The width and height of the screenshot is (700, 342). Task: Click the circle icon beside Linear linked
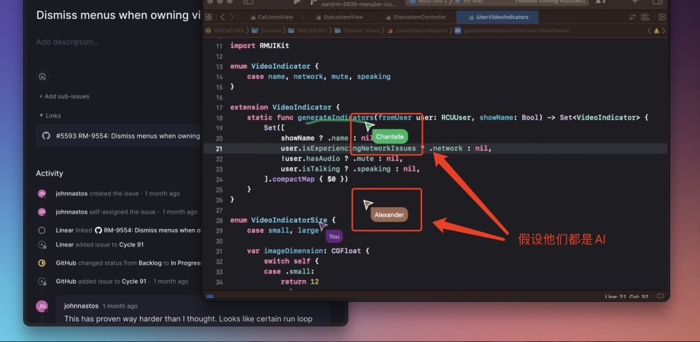pyautogui.click(x=42, y=230)
